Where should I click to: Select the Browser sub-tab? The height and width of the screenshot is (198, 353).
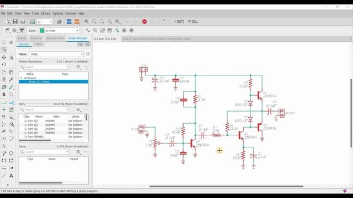(x=24, y=44)
